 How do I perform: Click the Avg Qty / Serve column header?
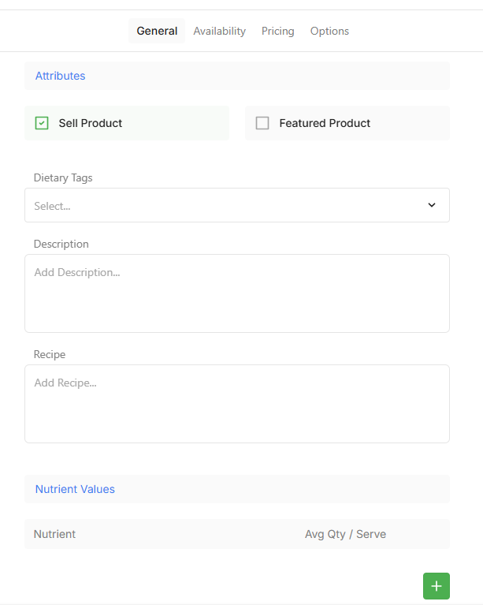coord(345,534)
